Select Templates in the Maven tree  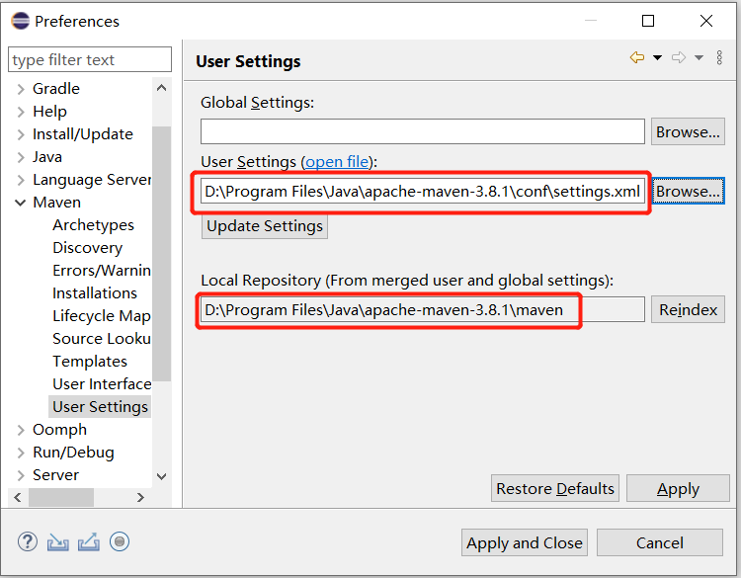point(90,362)
